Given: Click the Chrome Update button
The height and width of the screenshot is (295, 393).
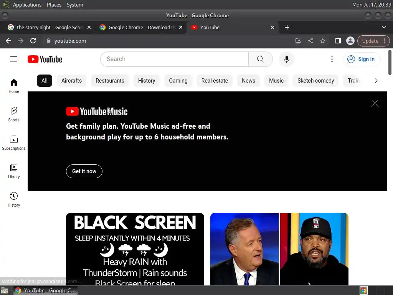Looking at the screenshot, I should pyautogui.click(x=370, y=41).
